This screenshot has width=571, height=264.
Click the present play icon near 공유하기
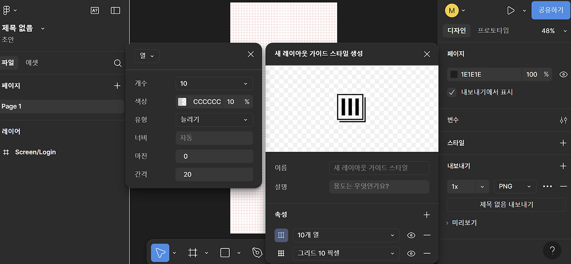(510, 10)
